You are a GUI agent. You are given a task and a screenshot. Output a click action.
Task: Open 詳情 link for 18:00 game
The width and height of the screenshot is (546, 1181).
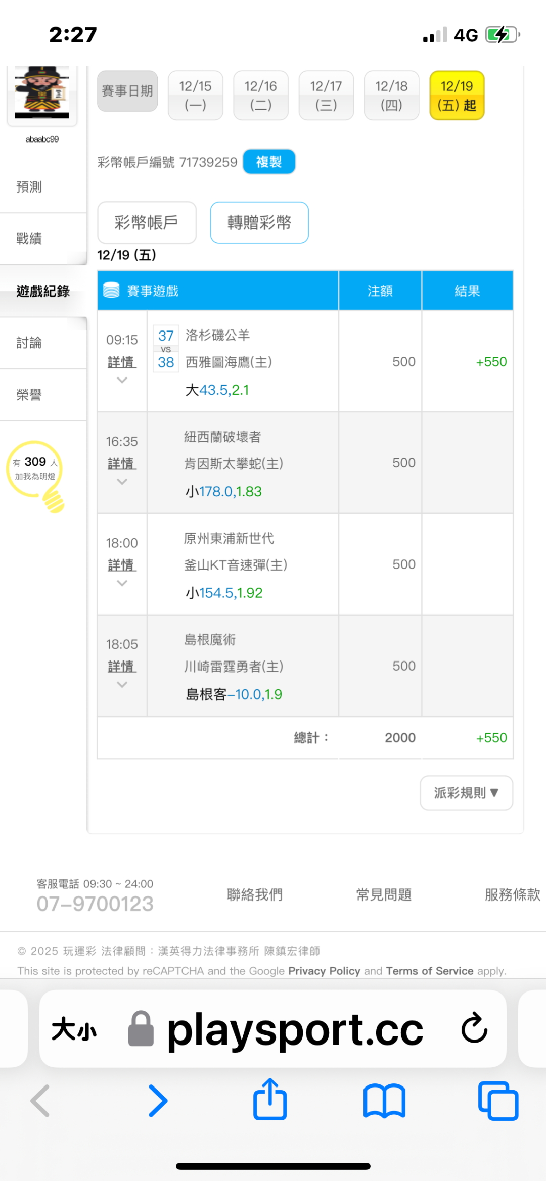pos(122,565)
